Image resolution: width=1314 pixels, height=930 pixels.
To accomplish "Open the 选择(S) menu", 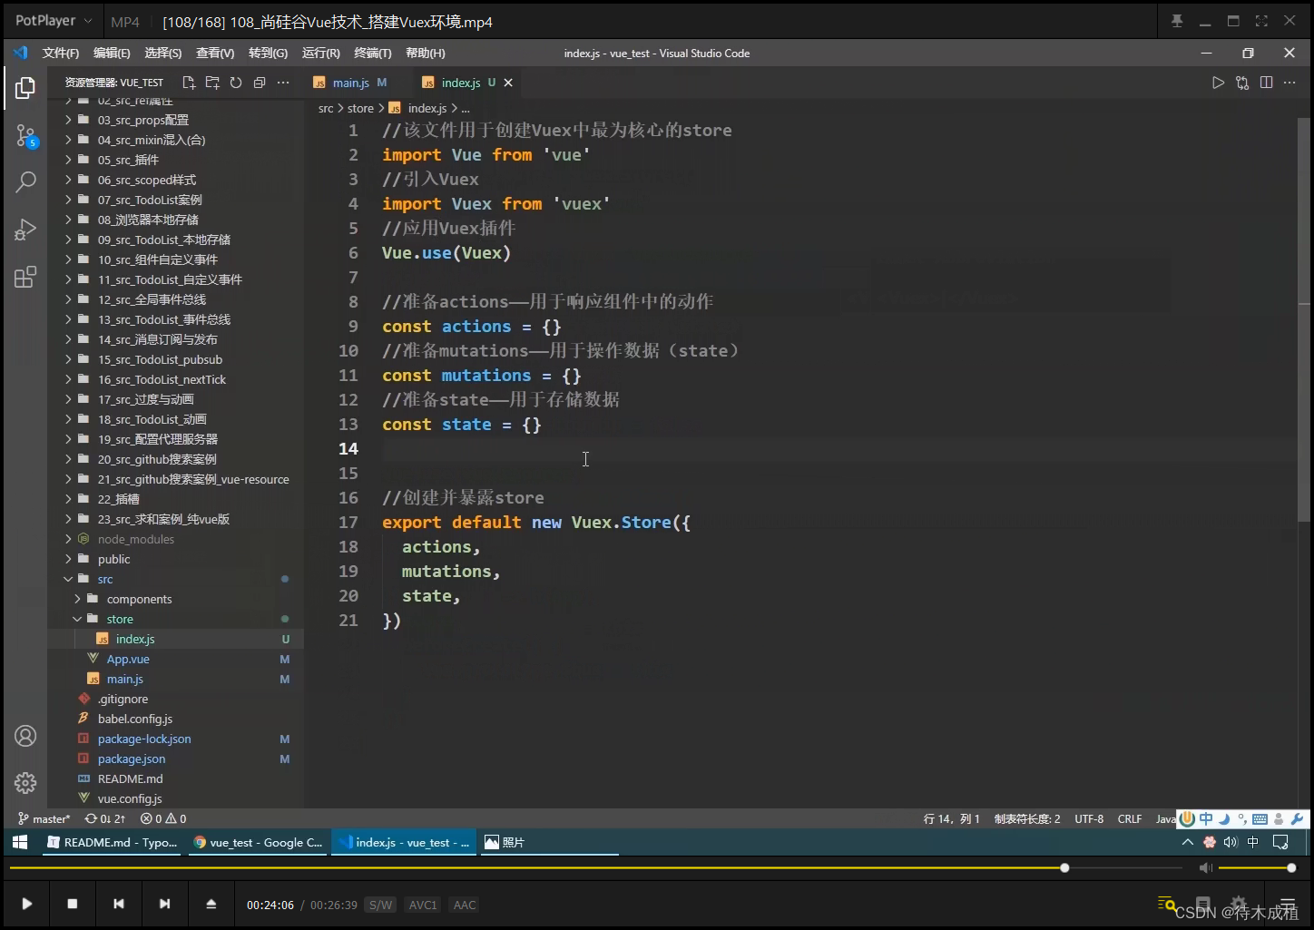I will (x=163, y=53).
